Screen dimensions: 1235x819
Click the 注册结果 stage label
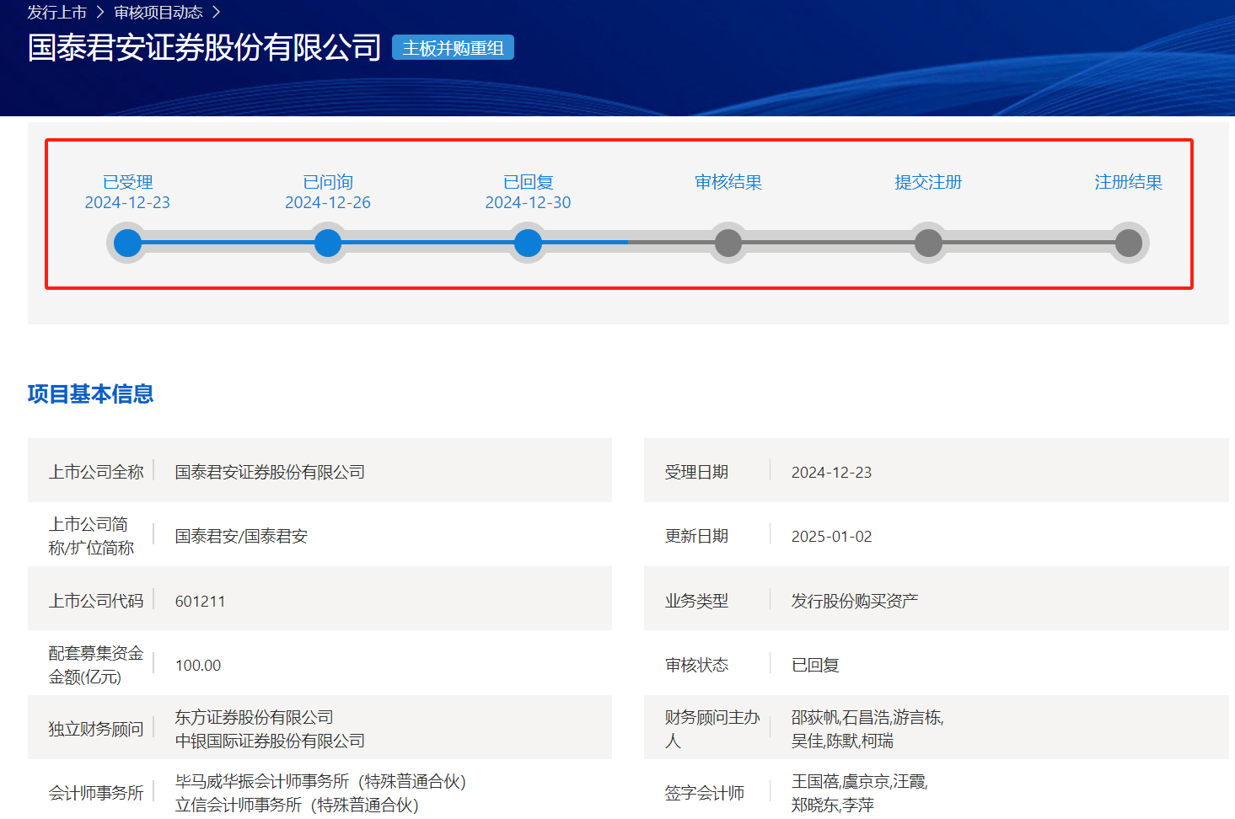(1128, 182)
